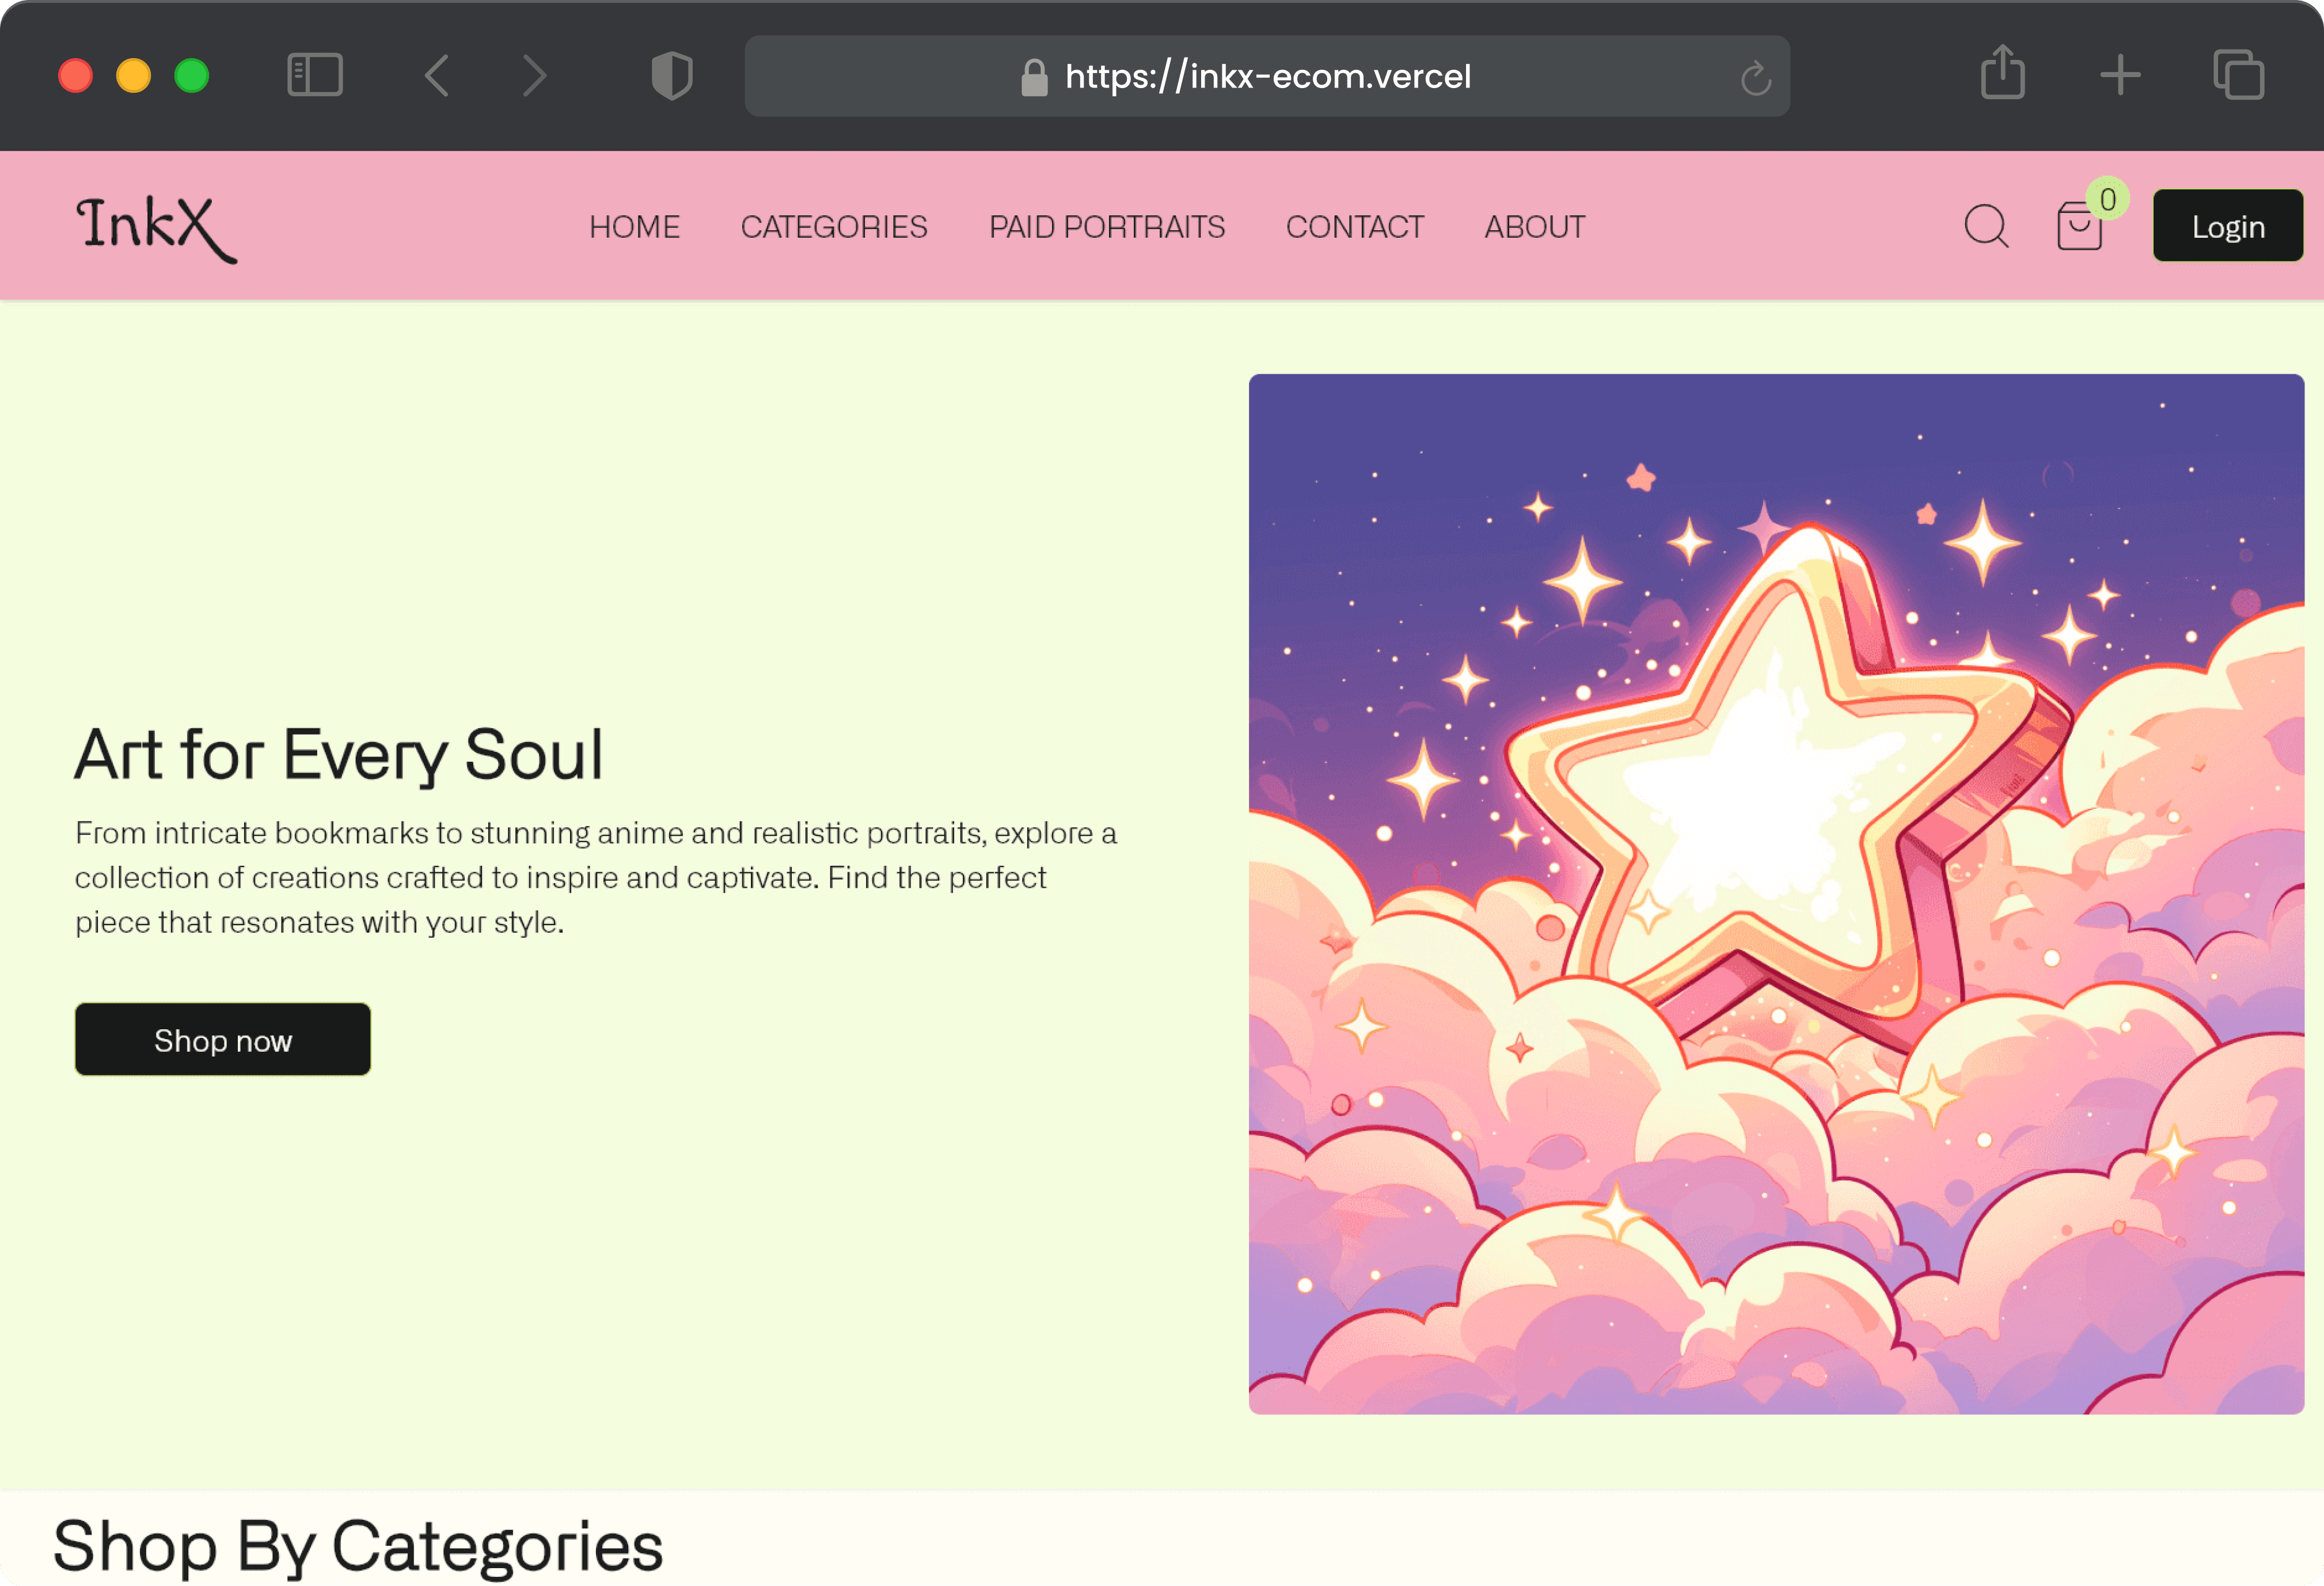This screenshot has height=1586, width=2324.
Task: Click the privacy shield icon
Action: [671, 76]
